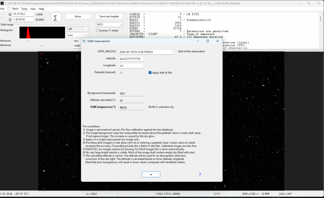Click the 'Bortle 5, suburban sky' text

click(x=161, y=107)
